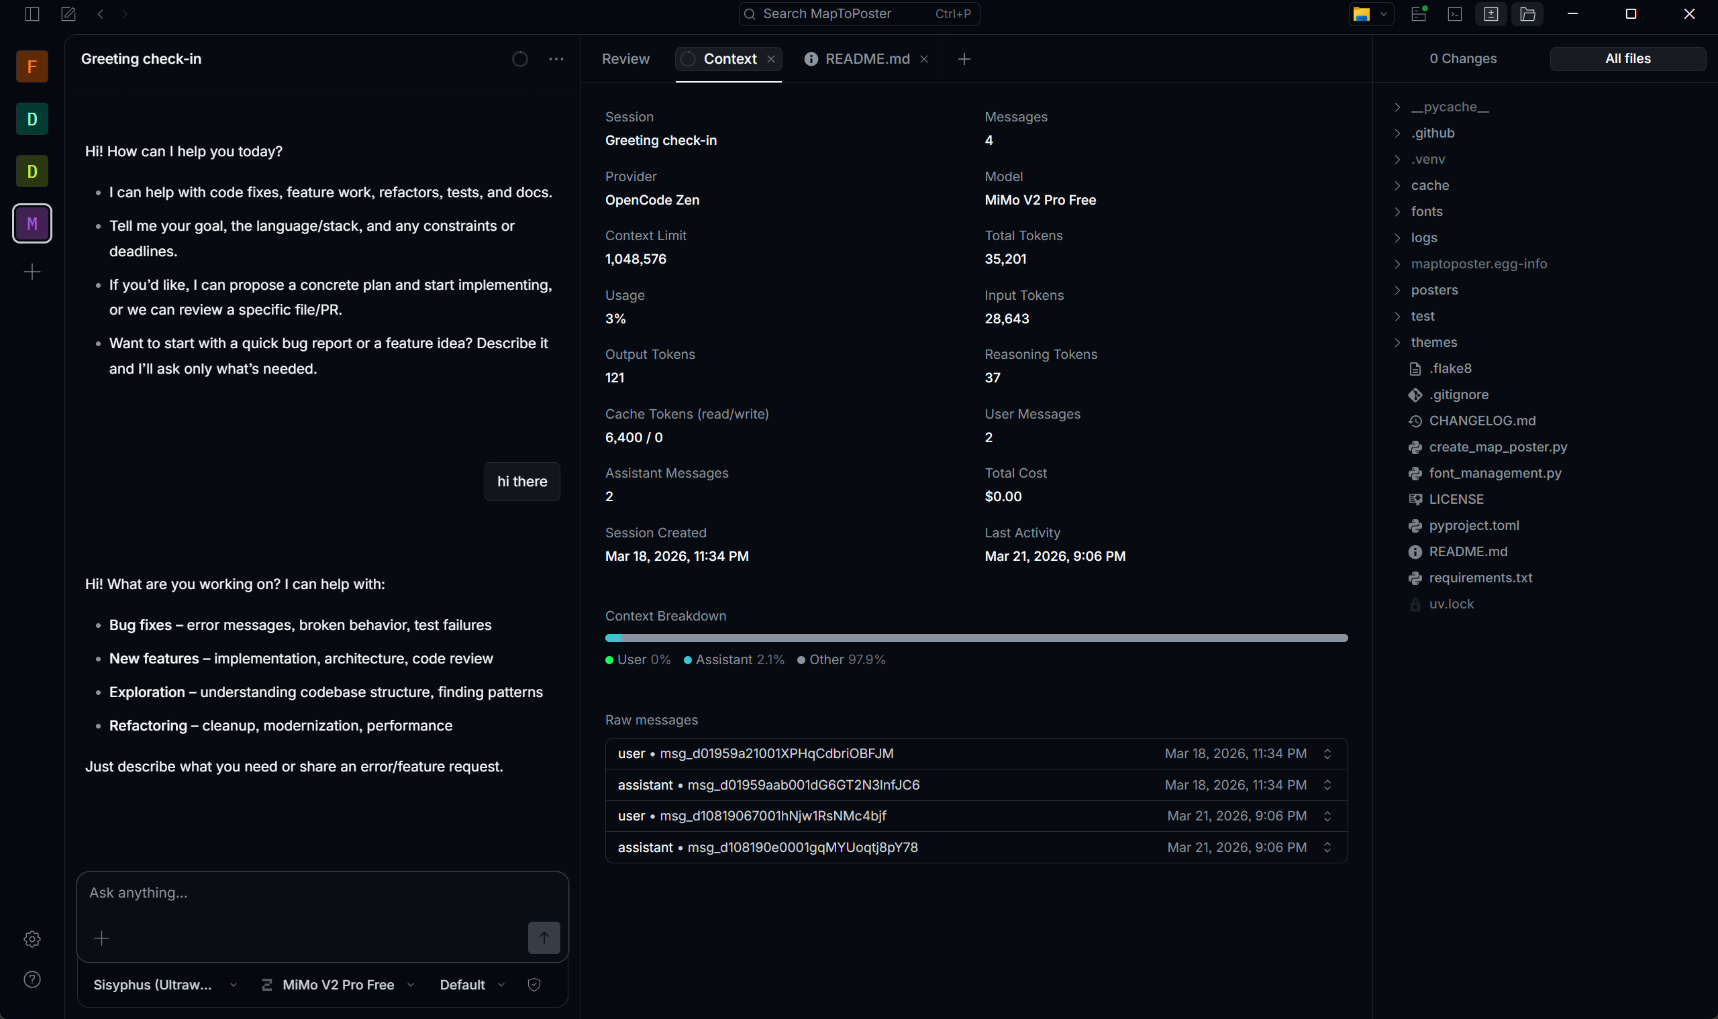Switch to the Review tab
Viewport: 1718px width, 1019px height.
625,59
